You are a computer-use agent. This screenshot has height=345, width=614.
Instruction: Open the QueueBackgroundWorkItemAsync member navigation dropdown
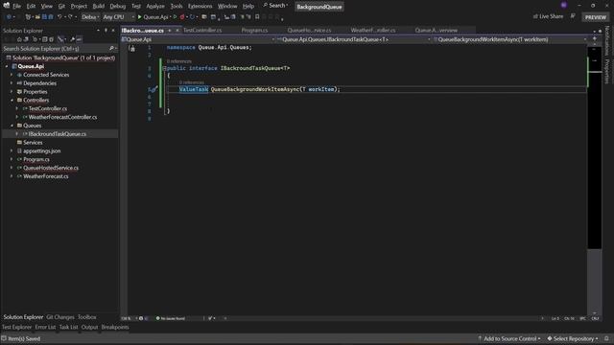[x=509, y=39]
